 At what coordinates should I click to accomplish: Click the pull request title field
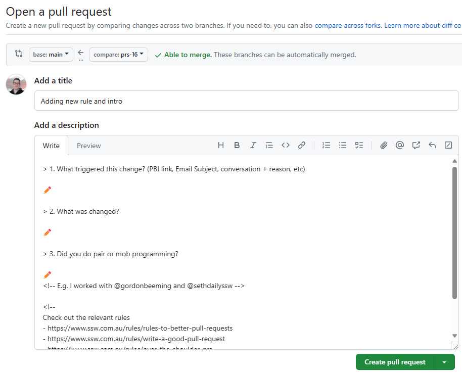pyautogui.click(x=246, y=101)
